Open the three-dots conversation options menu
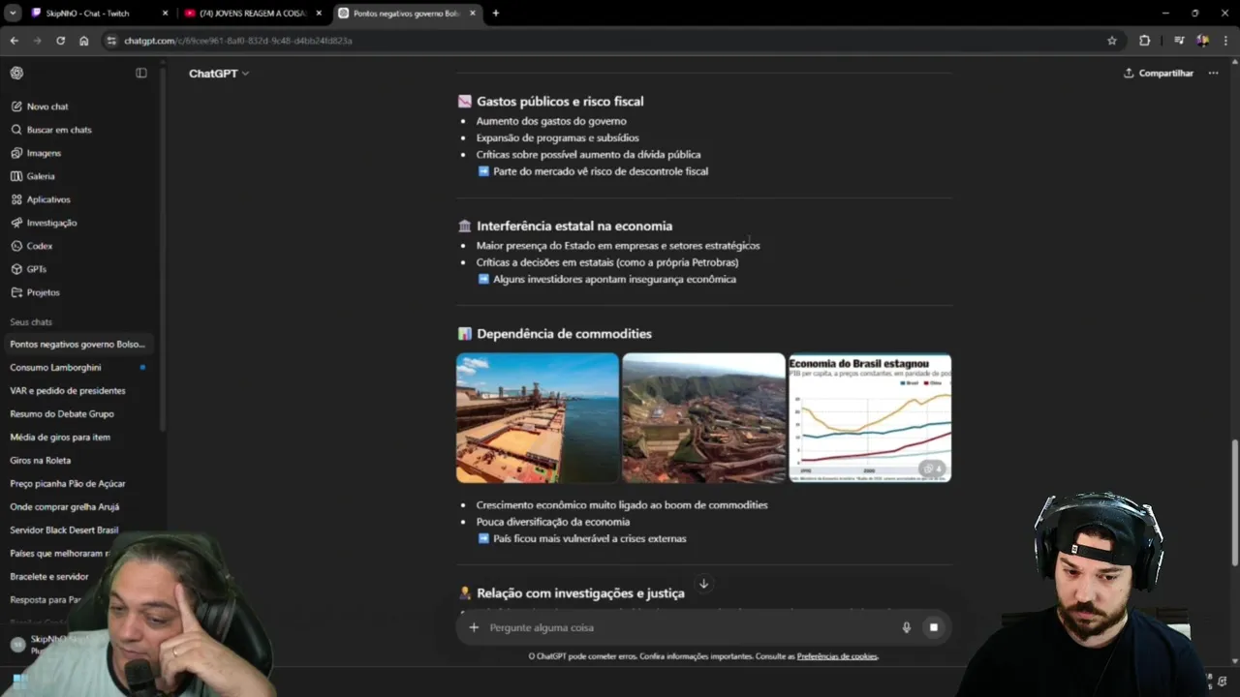 (x=1213, y=73)
